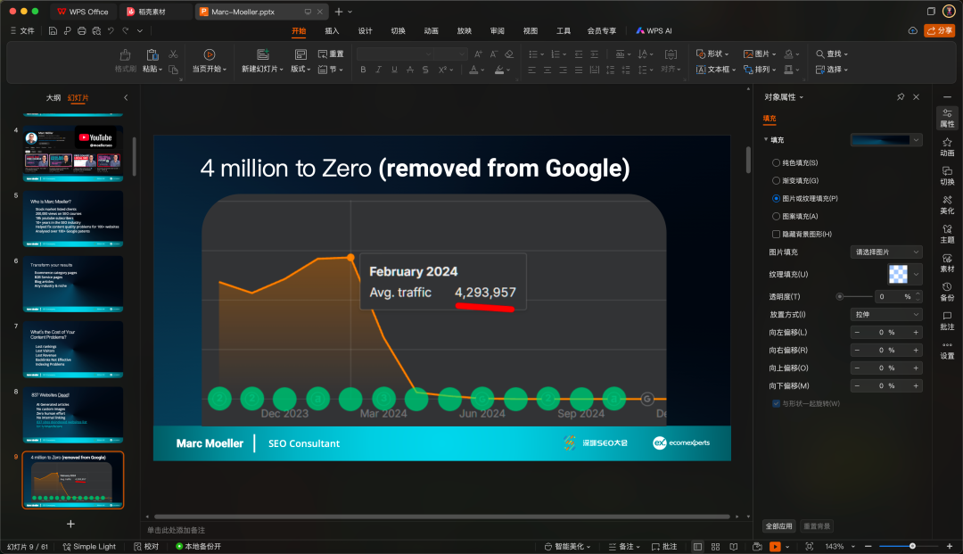Viewport: 963px width, 554px height.
Task: Open the WPS AI tab
Action: [654, 30]
